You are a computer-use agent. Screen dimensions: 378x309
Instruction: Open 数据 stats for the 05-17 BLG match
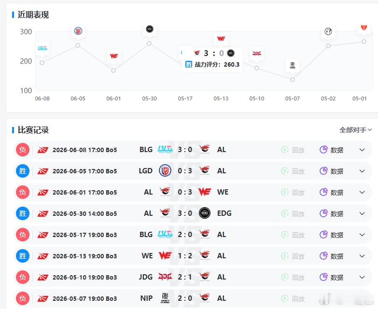point(332,235)
